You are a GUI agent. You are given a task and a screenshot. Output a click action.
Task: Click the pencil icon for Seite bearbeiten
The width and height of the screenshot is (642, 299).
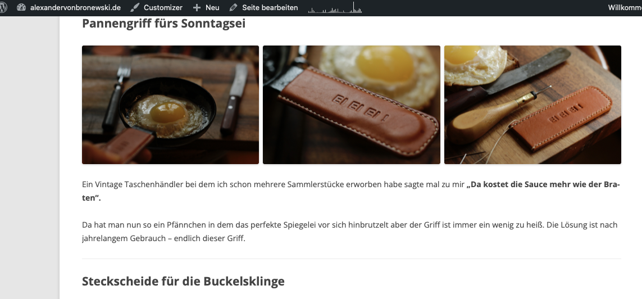pyautogui.click(x=234, y=7)
